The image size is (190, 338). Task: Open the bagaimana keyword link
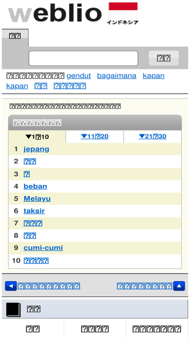[117, 76]
